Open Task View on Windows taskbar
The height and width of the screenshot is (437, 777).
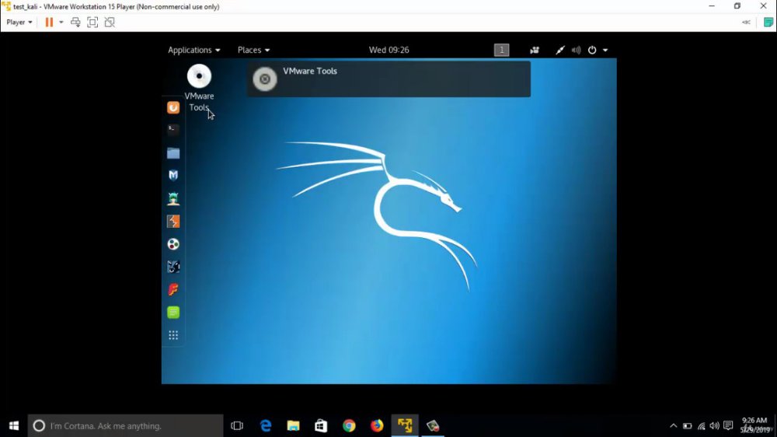tap(237, 425)
